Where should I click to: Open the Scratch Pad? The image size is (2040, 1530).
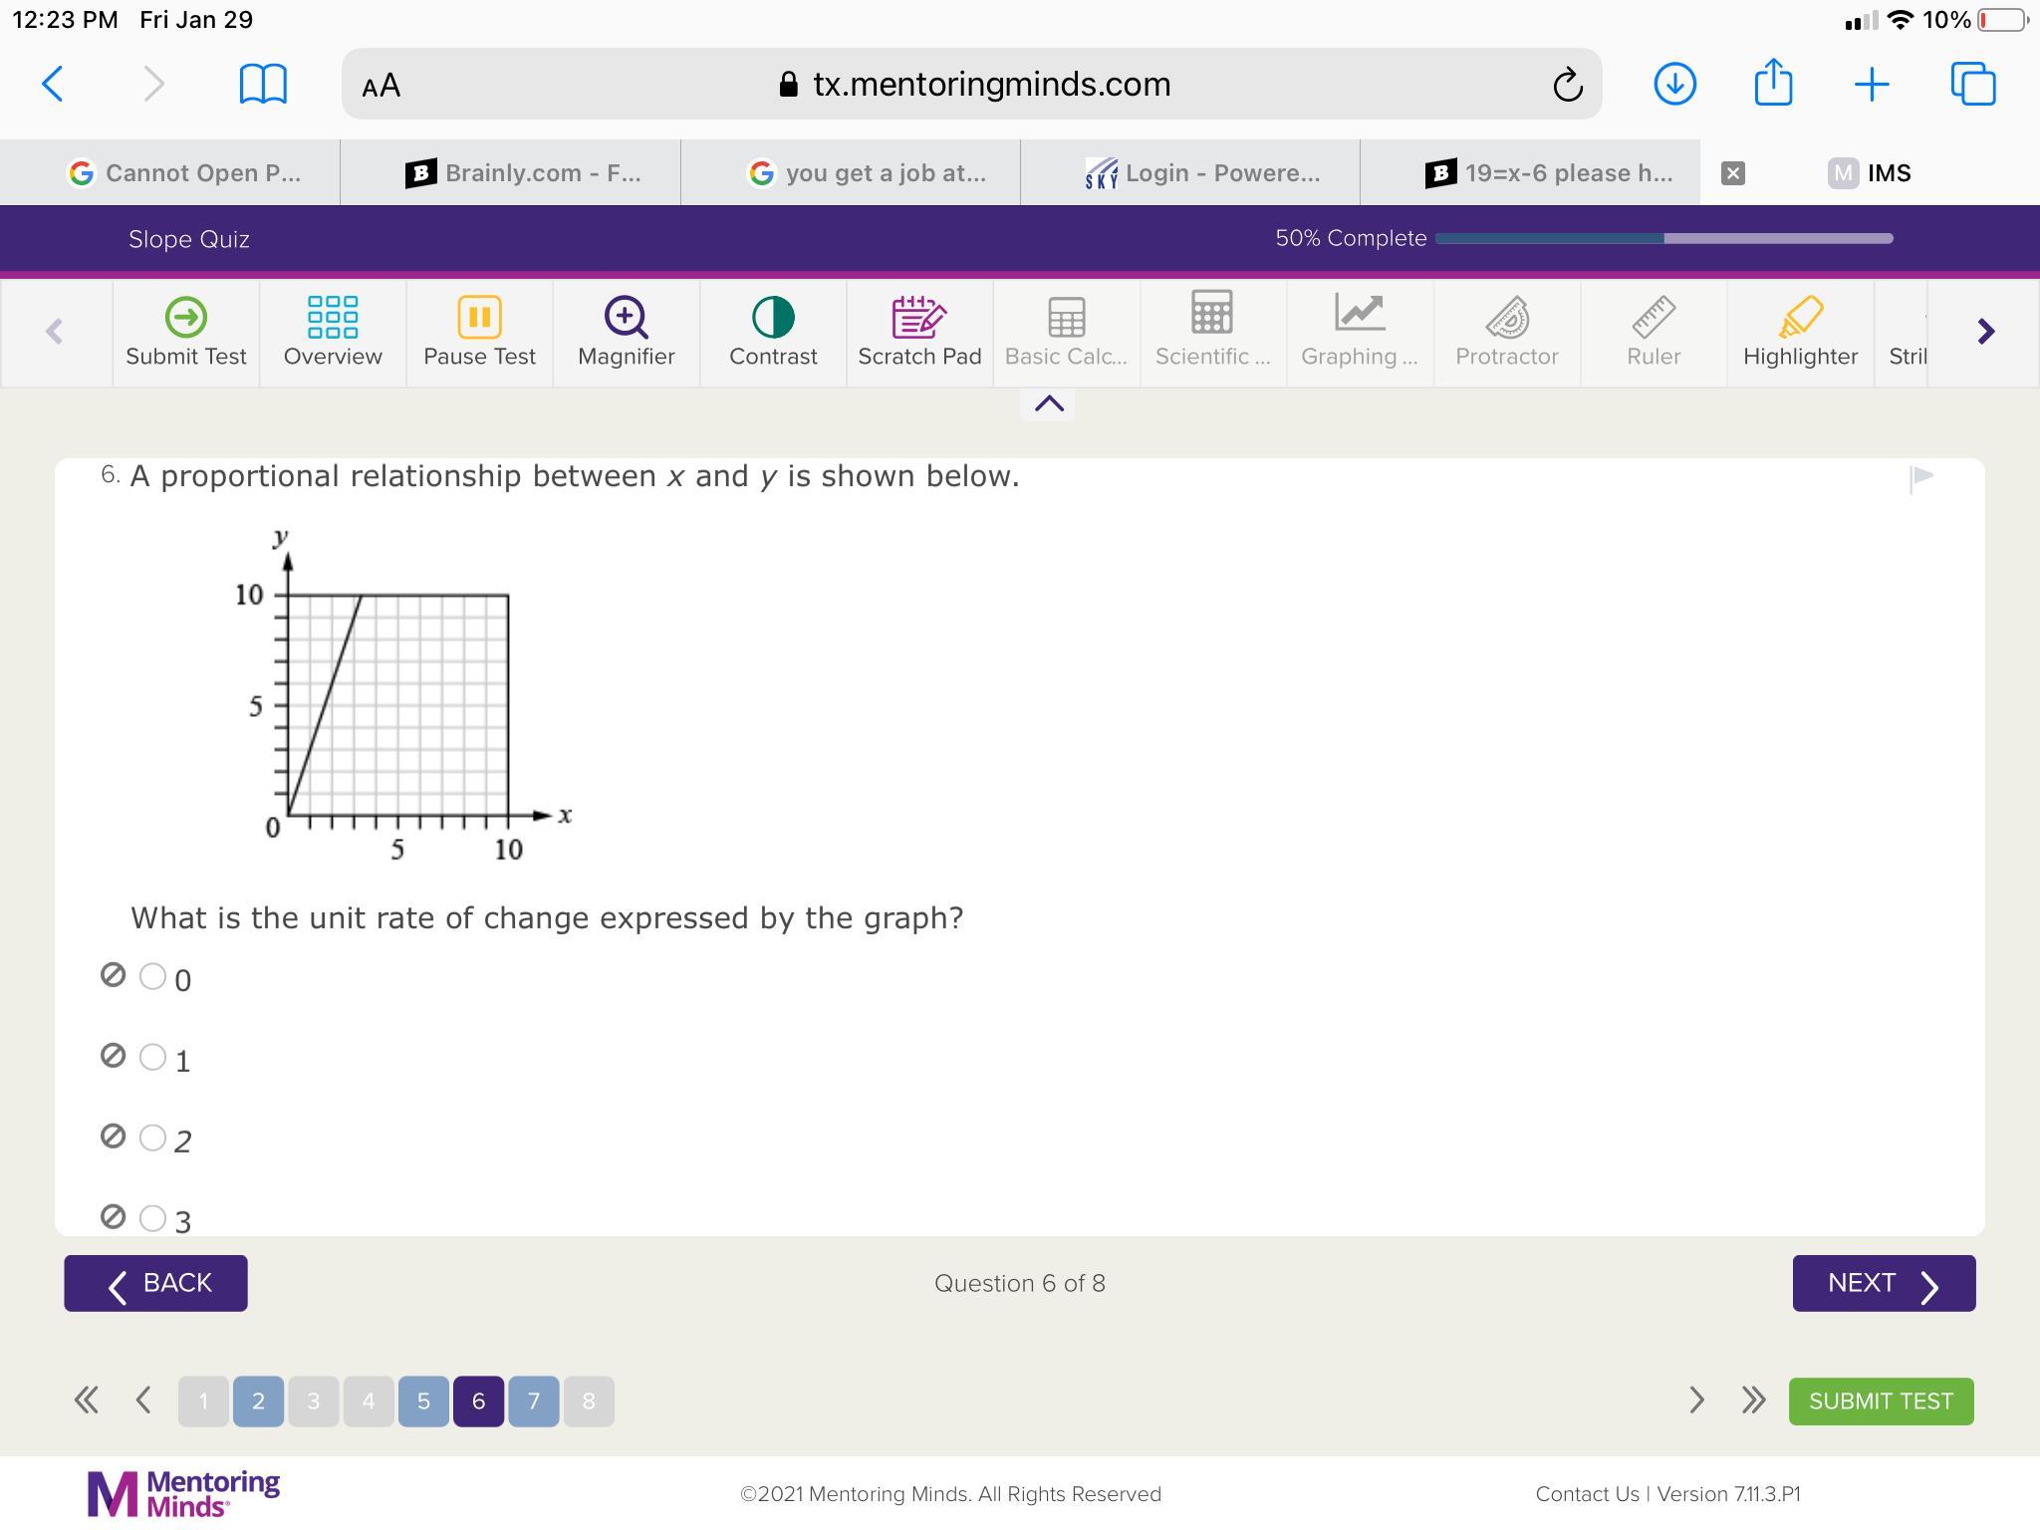(919, 332)
